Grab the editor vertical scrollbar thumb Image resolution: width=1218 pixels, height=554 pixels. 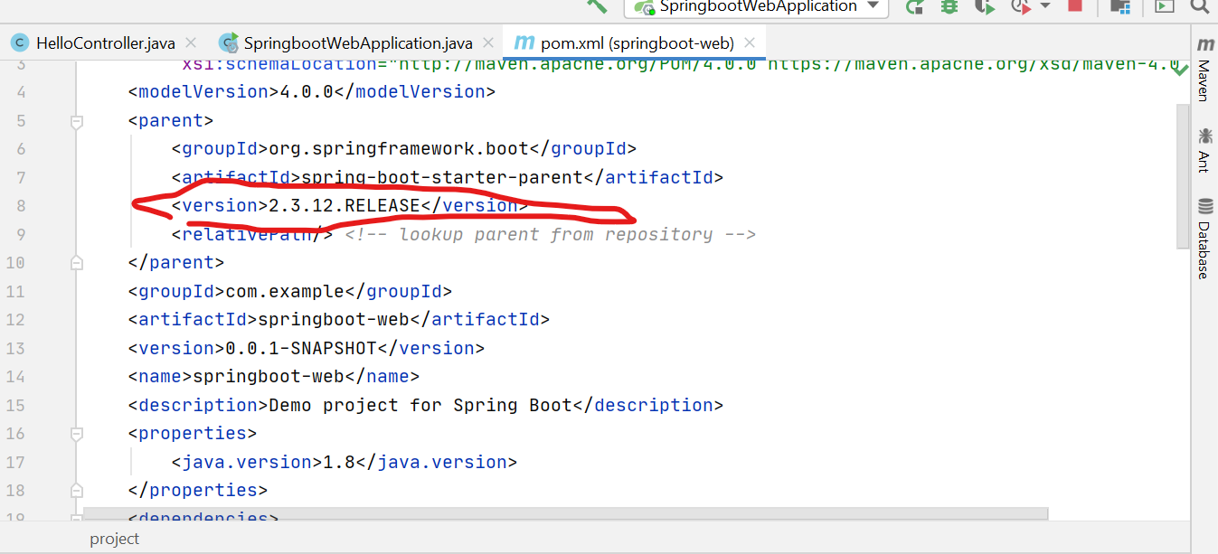[x=1182, y=172]
